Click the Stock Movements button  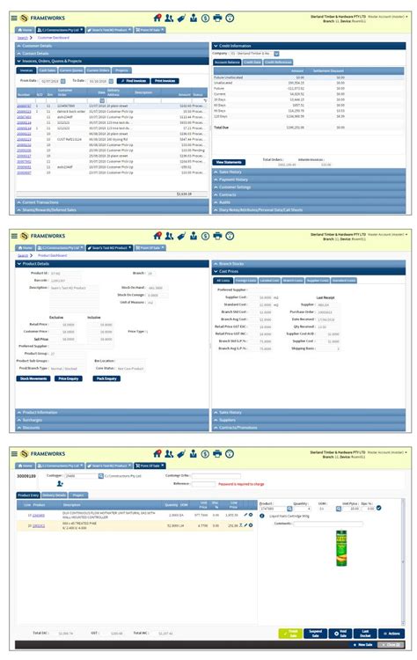(x=33, y=378)
